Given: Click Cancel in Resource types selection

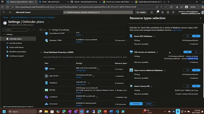Looking at the screenshot, I should click(x=149, y=104).
